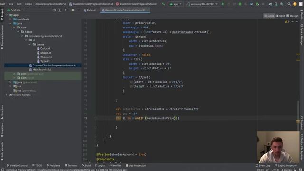Click the warnings indicator in editor corner
The height and width of the screenshot is (171, 304).
pos(287,22)
